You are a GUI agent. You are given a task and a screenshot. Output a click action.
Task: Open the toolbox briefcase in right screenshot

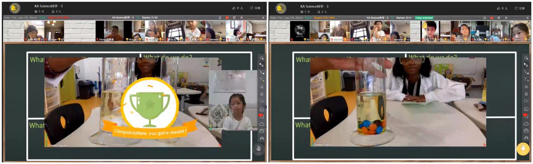[x=526, y=130]
